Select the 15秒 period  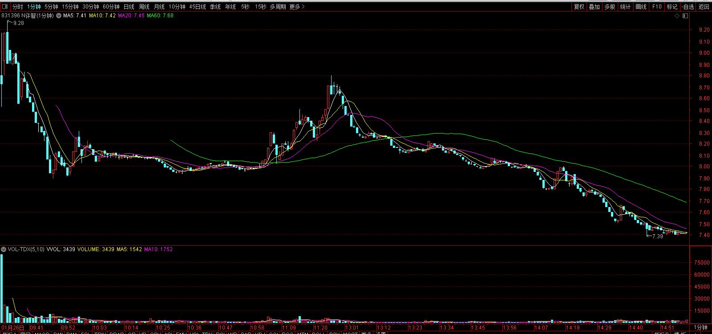click(261, 7)
